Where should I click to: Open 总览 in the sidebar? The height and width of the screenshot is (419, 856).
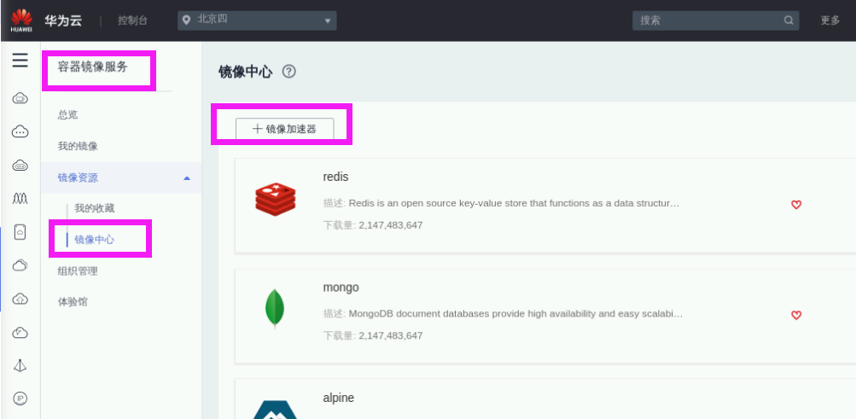pos(67,114)
